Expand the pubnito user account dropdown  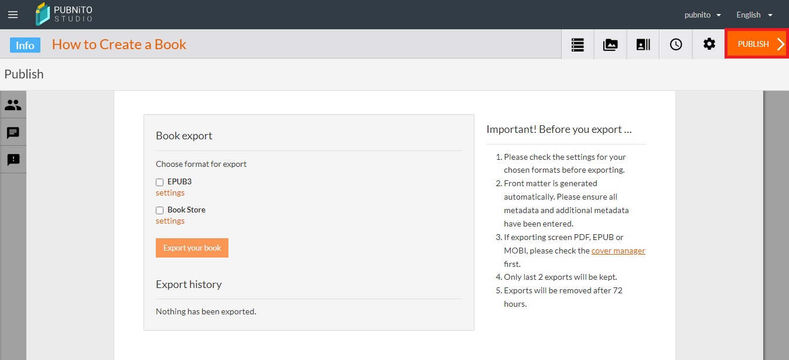click(703, 15)
